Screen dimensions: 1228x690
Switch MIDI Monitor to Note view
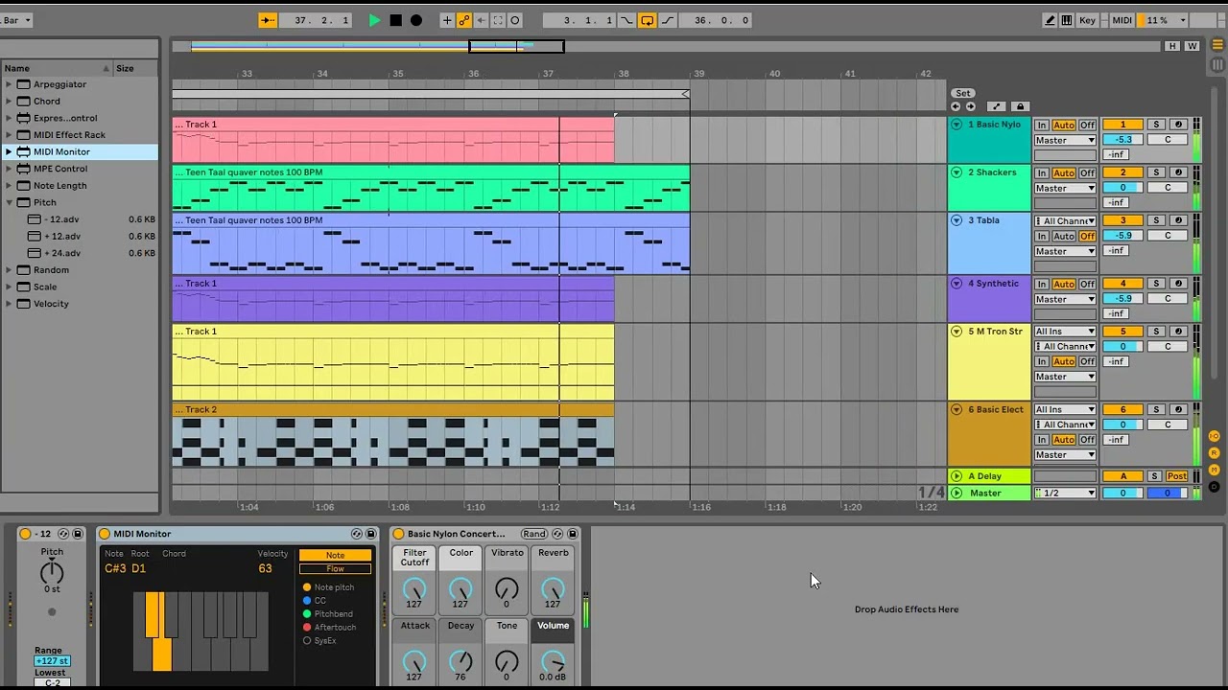[335, 555]
